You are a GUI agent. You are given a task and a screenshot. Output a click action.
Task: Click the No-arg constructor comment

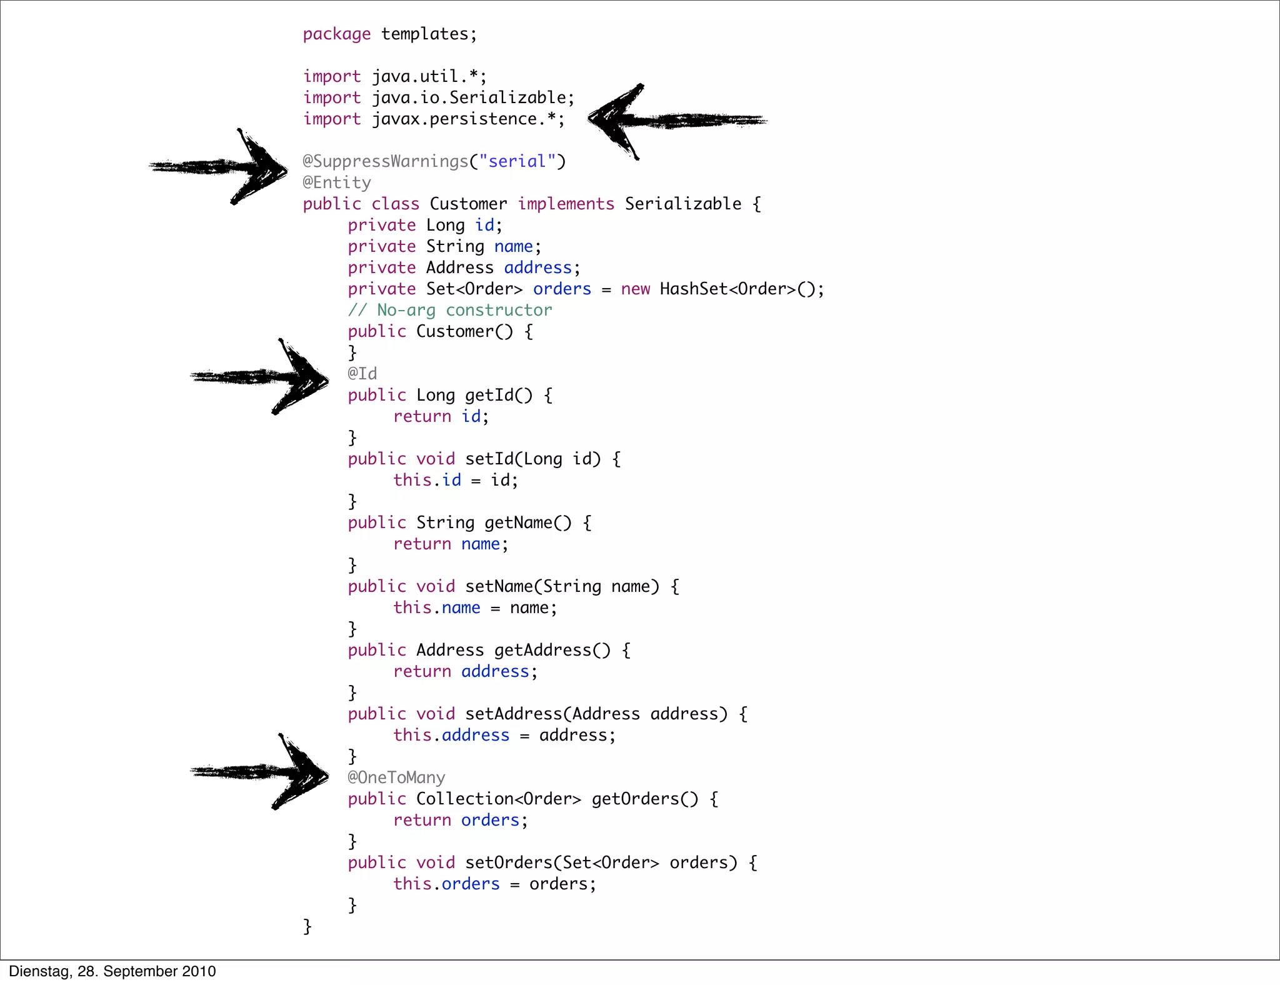click(450, 310)
